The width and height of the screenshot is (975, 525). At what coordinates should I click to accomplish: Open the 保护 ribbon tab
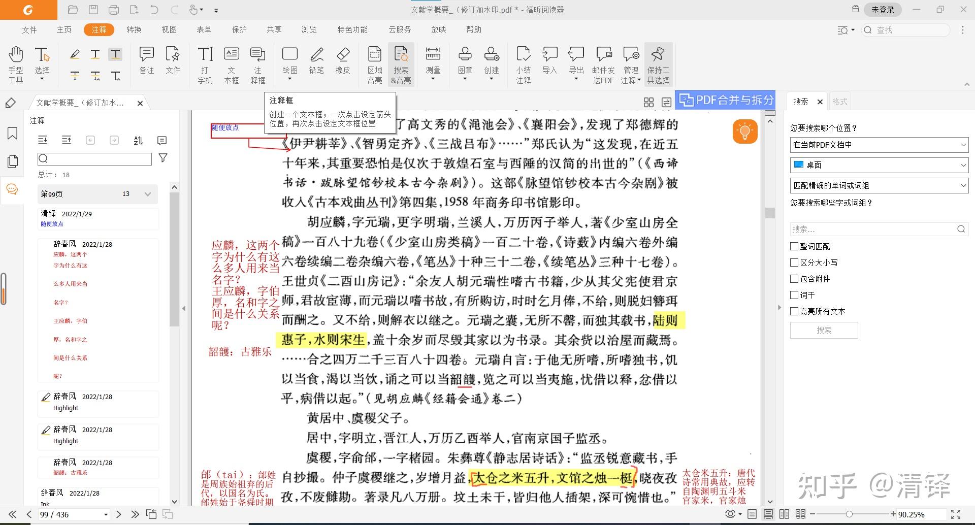coord(239,30)
